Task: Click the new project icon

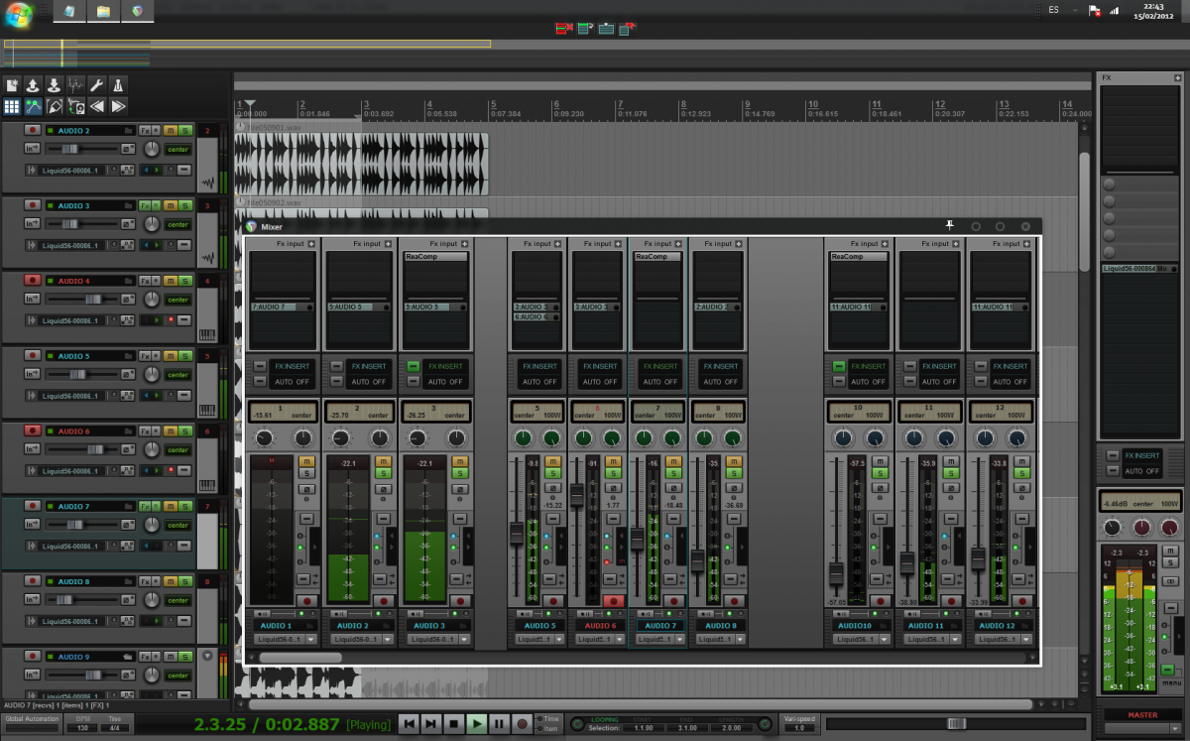Action: 12,85
